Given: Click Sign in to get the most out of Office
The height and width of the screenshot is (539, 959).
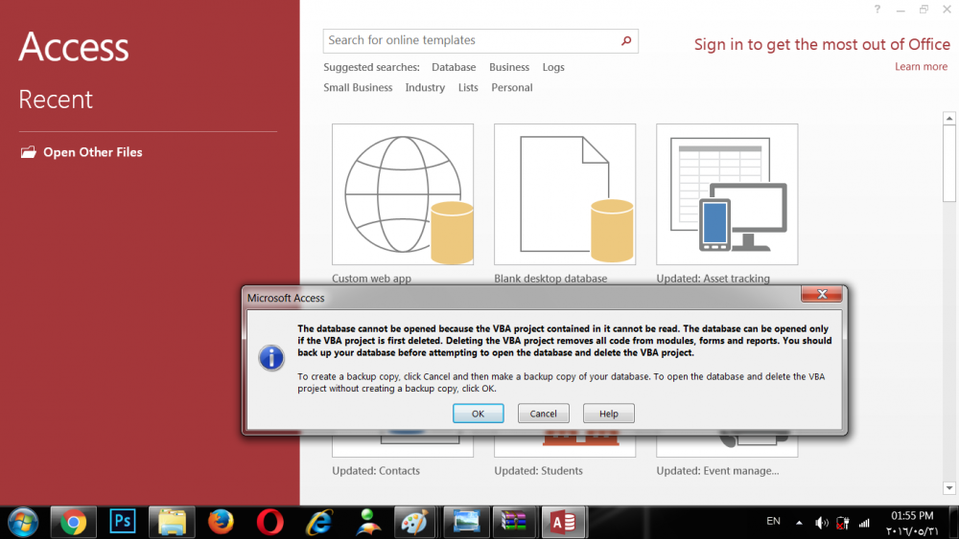Looking at the screenshot, I should [x=822, y=45].
